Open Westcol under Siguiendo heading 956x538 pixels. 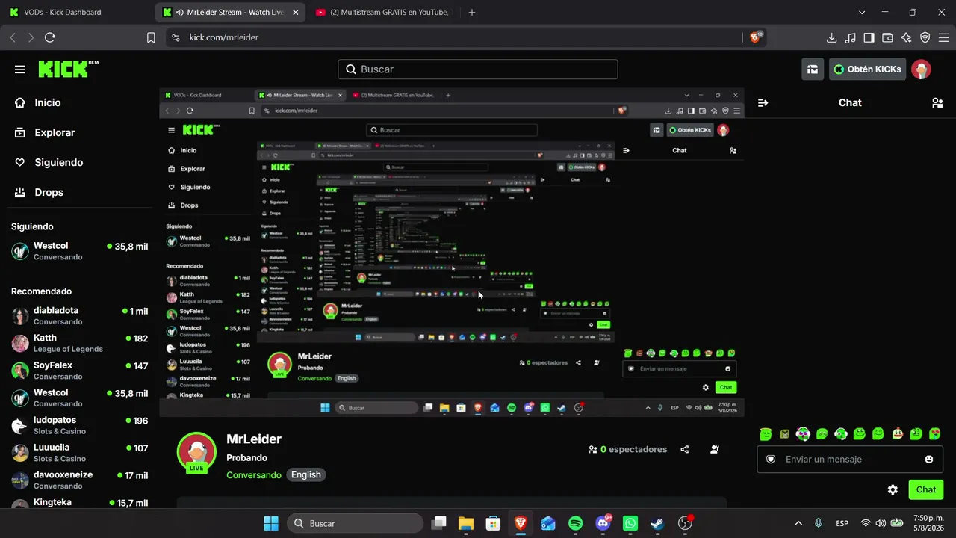[x=79, y=251]
